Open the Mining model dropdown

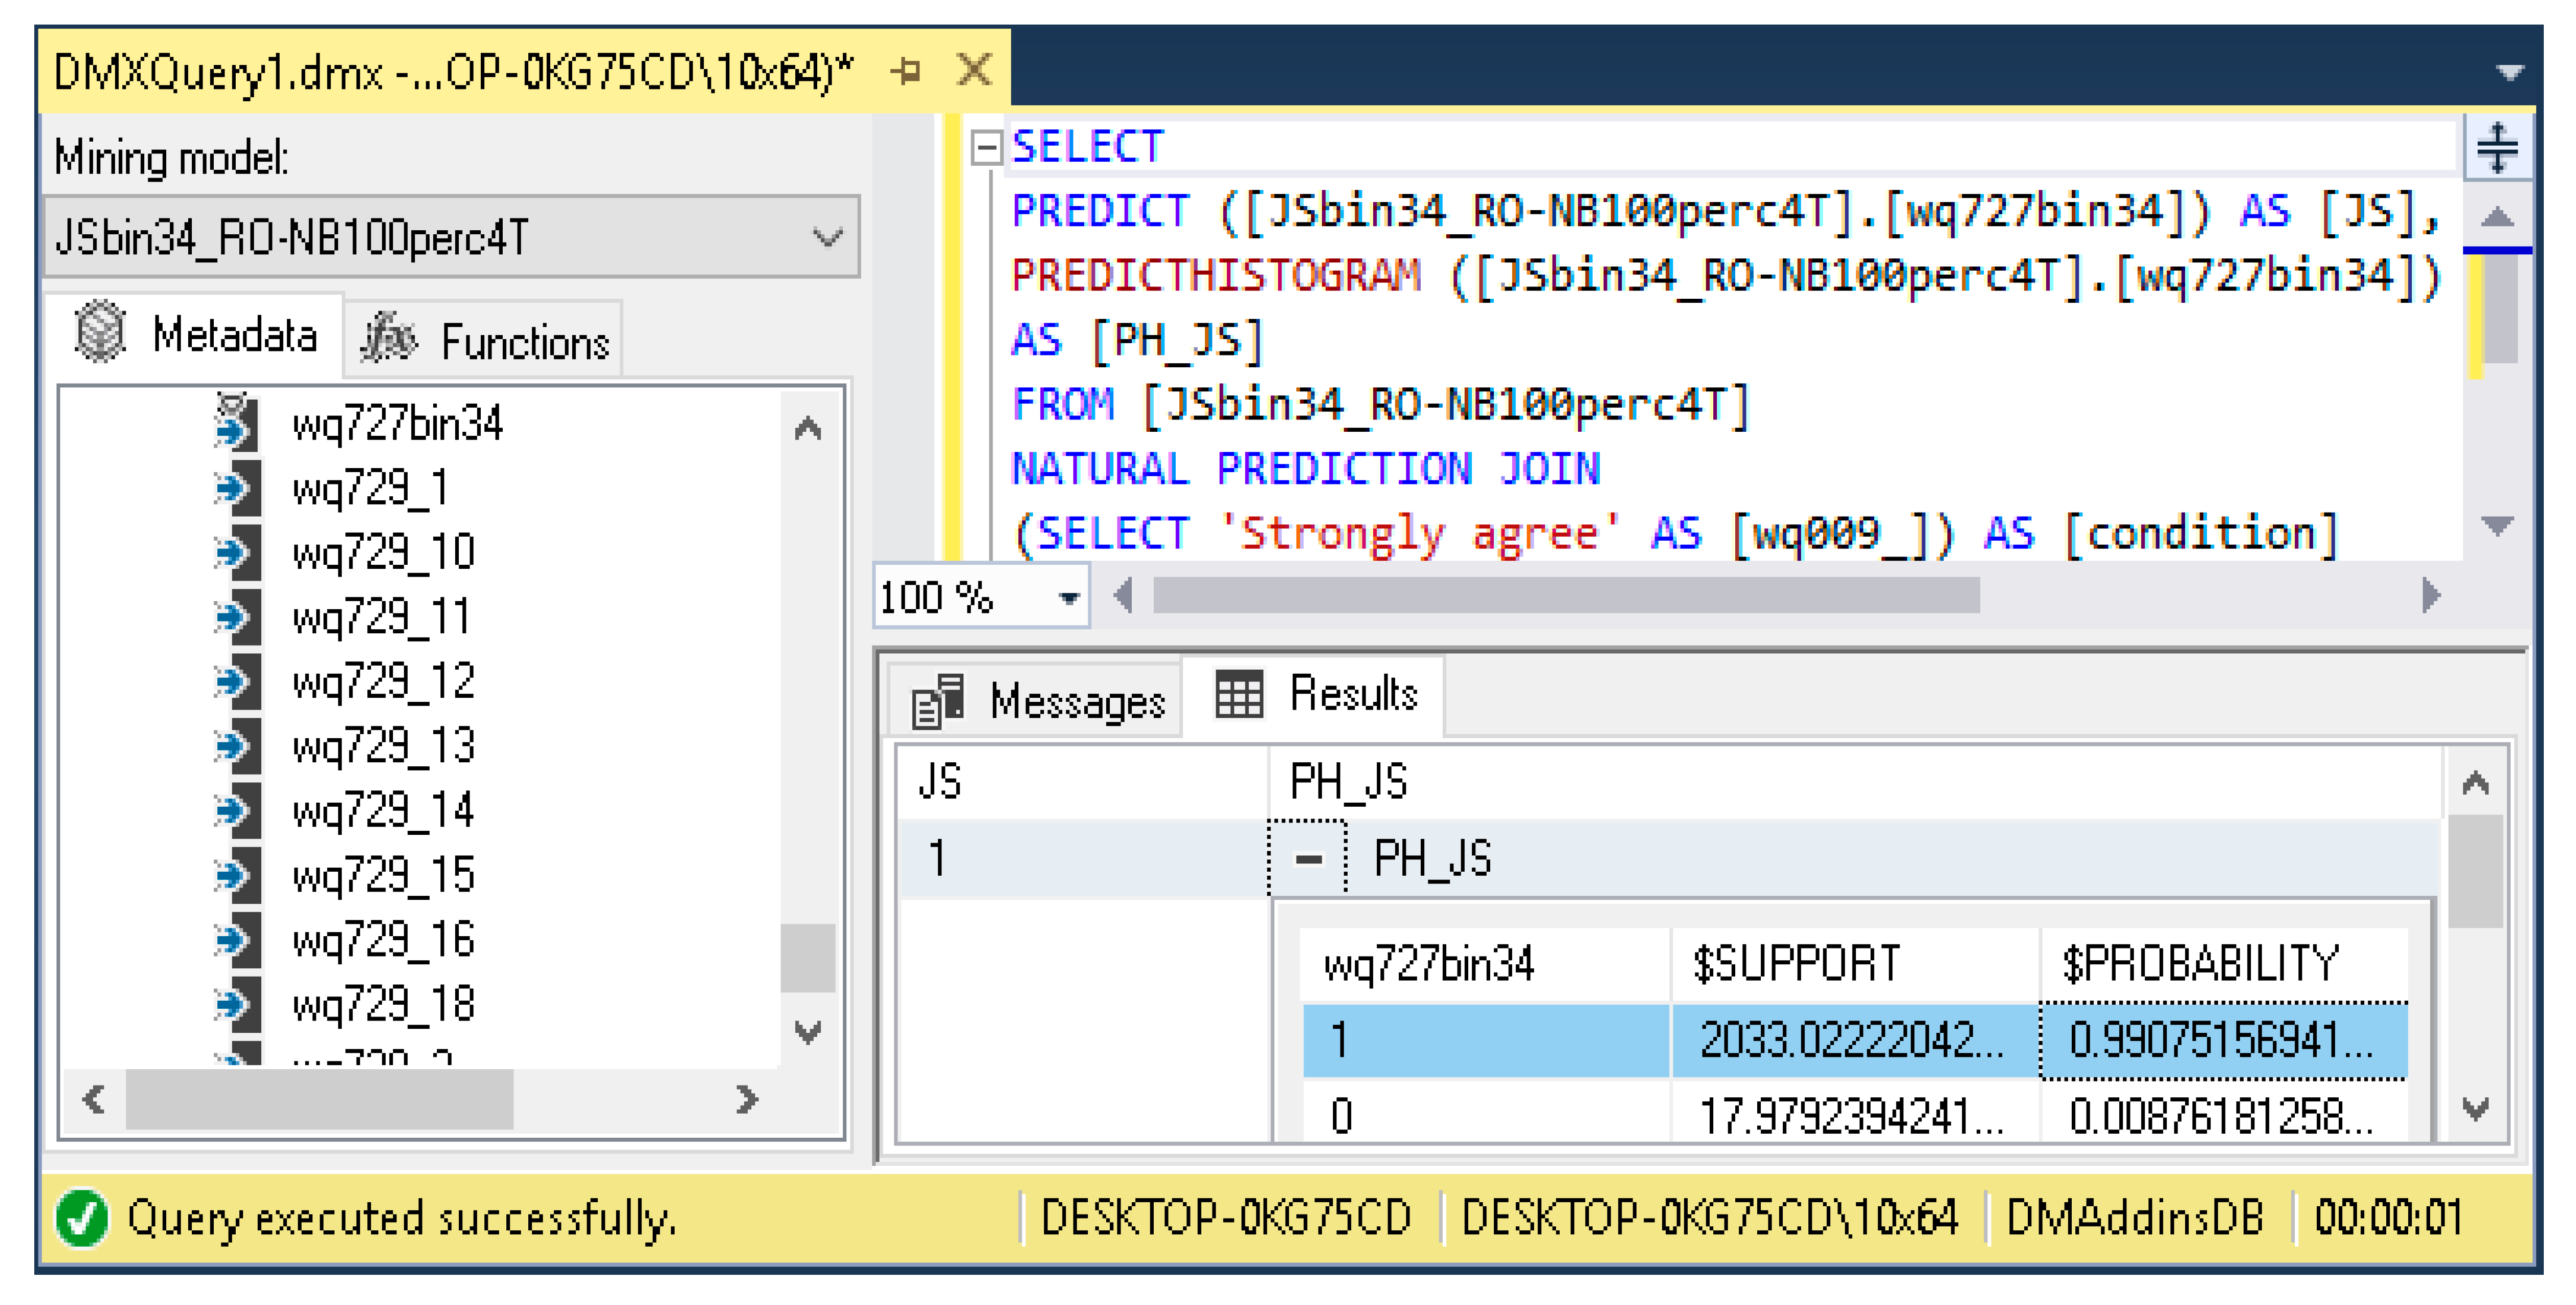coord(827,237)
